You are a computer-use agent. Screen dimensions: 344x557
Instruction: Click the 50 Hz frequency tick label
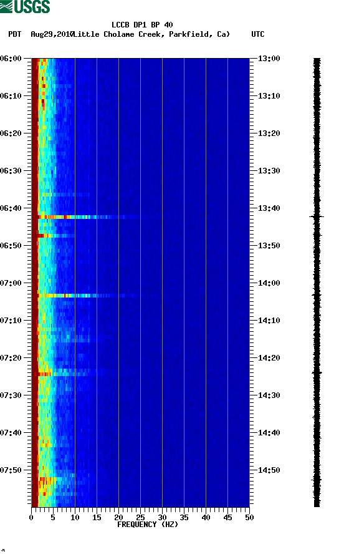point(249,518)
